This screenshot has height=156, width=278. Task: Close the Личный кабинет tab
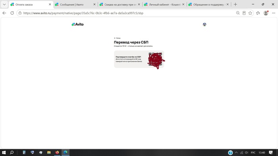point(183,4)
